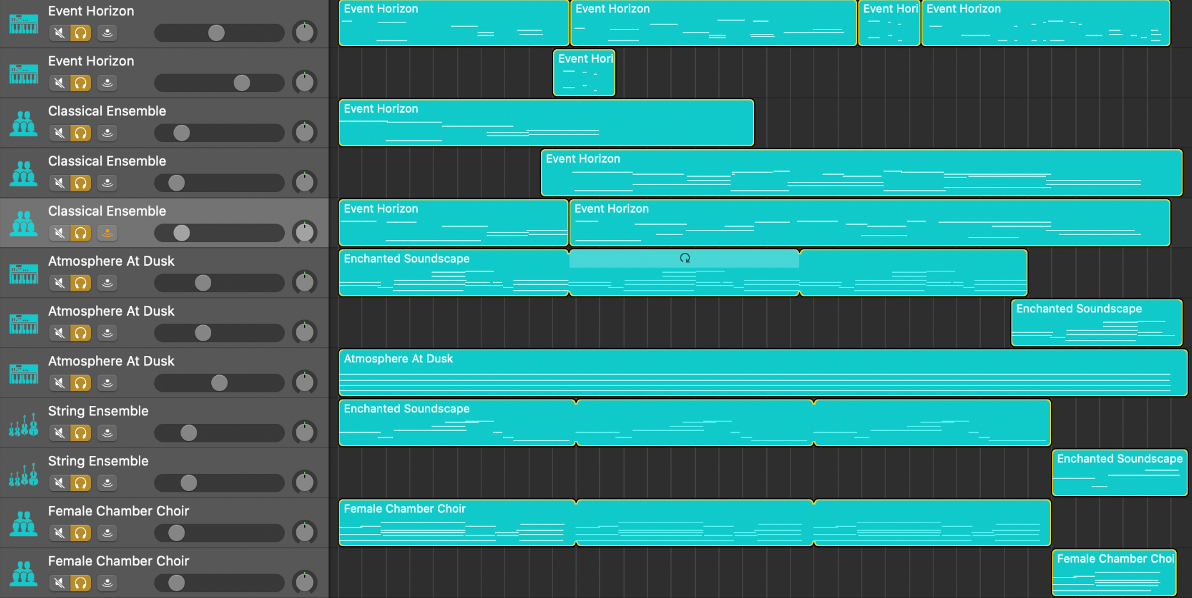The image size is (1192, 598).
Task: Select the long Atmosphere At Dusk region
Action: pos(763,373)
